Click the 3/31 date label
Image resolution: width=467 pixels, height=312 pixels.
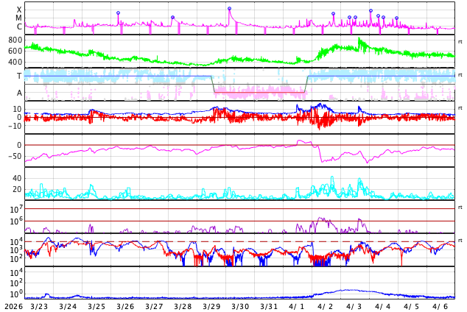[269, 306]
